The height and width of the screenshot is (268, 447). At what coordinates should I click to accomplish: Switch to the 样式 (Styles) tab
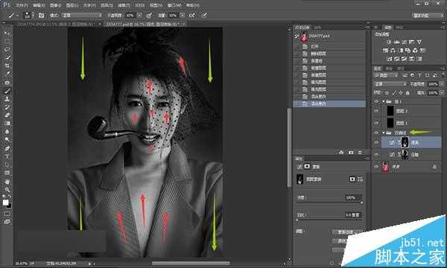pyautogui.click(x=400, y=28)
